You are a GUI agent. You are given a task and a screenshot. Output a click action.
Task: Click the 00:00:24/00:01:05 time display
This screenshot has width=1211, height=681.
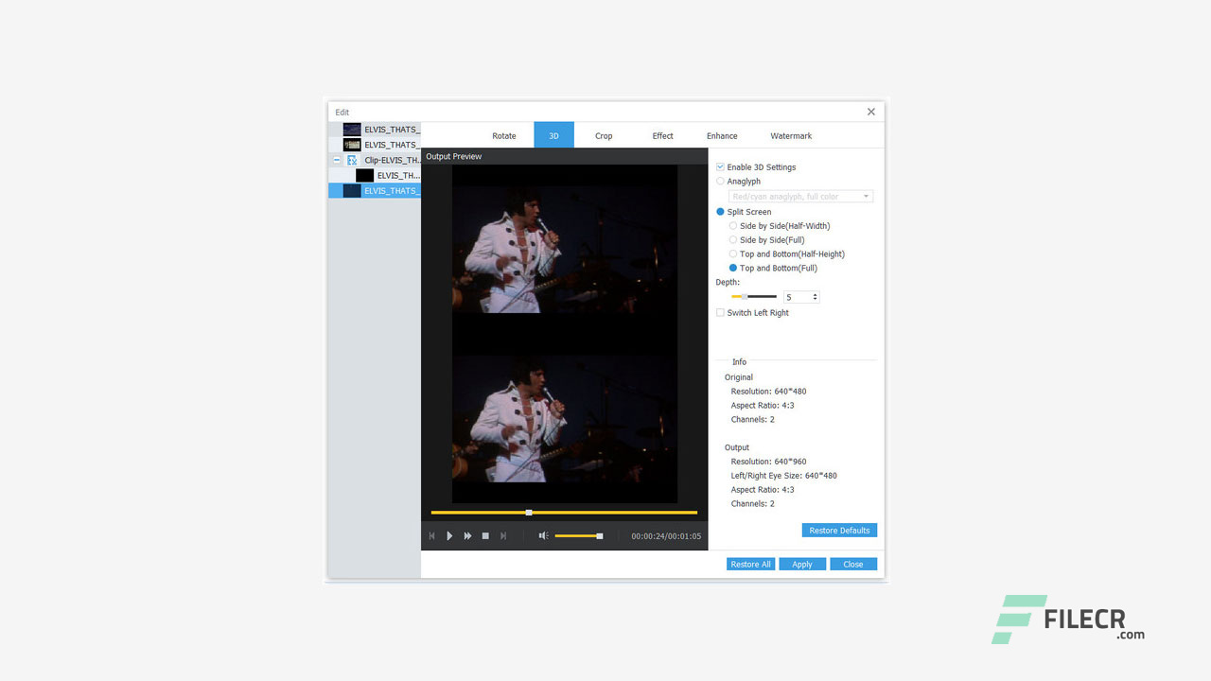[666, 536]
